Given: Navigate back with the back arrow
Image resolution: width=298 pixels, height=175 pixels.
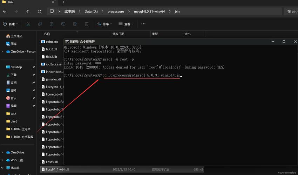Looking at the screenshot, I should (x=5, y=11).
